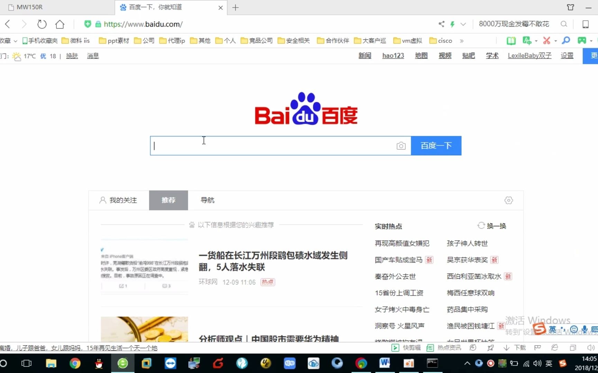Click the 快剪辑 video clip icon

(x=395, y=348)
